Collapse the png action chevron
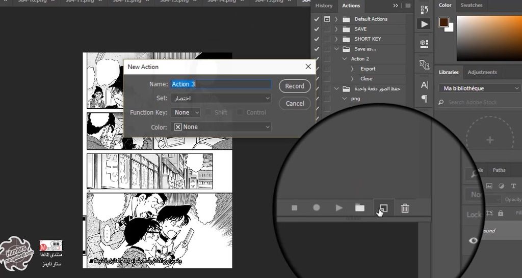Image resolution: width=522 pixels, height=278 pixels. pyautogui.click(x=345, y=99)
